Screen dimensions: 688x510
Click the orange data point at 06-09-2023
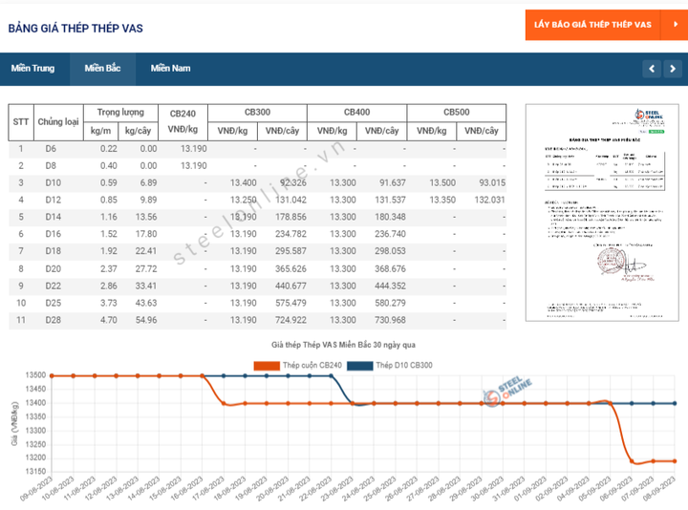point(632,461)
